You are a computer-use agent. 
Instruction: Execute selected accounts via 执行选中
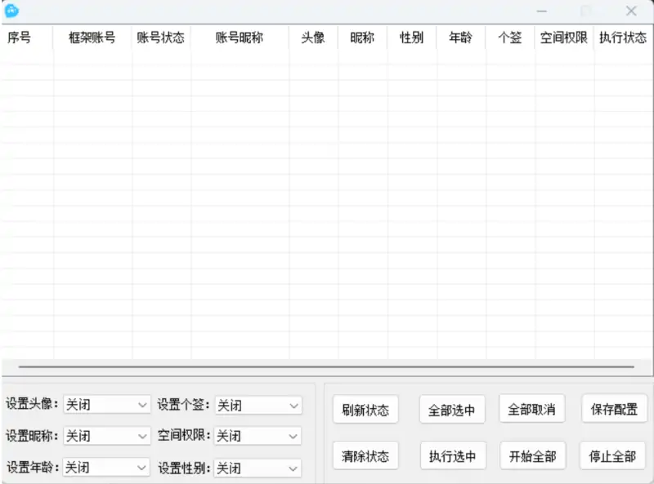[x=452, y=455]
